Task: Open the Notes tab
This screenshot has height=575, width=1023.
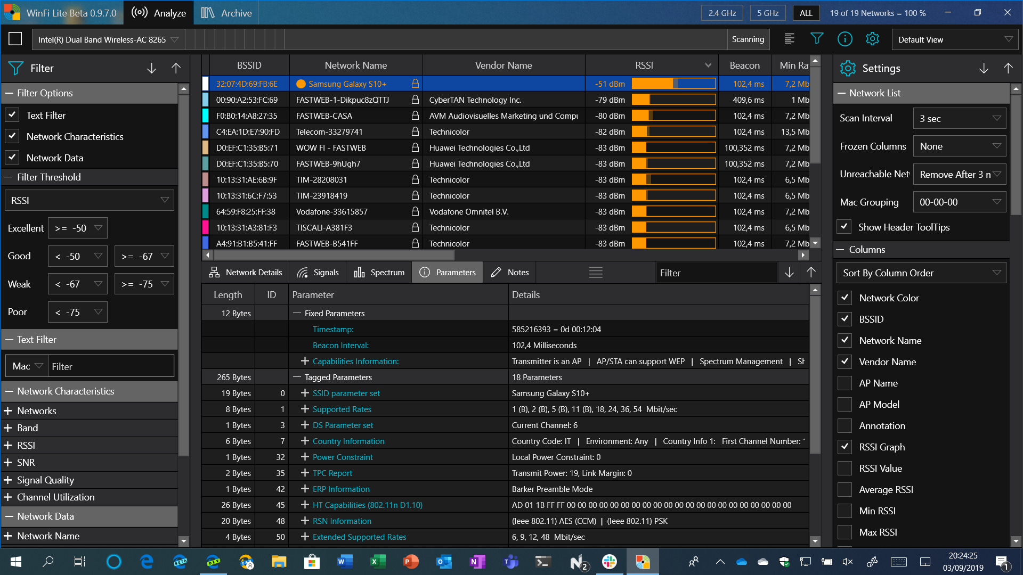Action: [509, 272]
